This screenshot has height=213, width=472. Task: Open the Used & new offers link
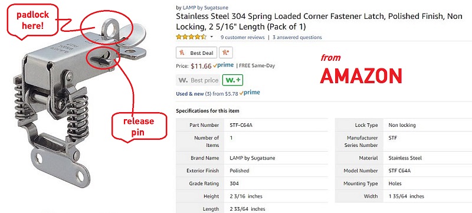coord(190,94)
